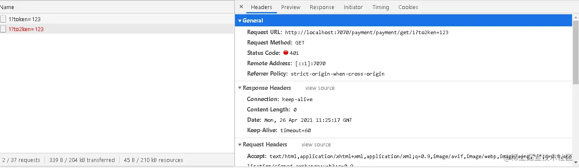View source of Request Headers
This screenshot has width=579, height=168.
[x=316, y=144]
